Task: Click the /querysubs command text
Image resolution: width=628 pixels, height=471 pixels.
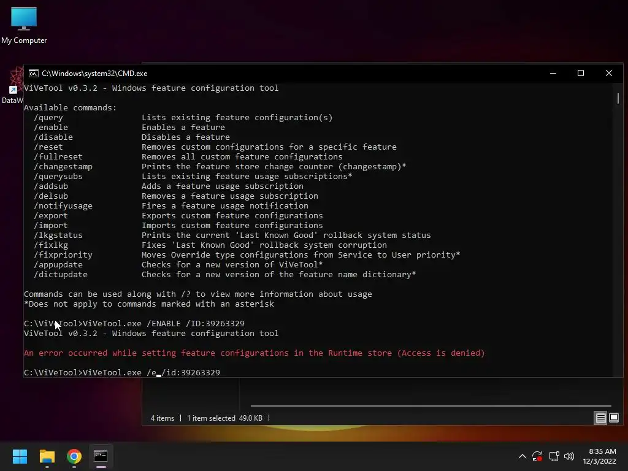Action: tap(58, 176)
